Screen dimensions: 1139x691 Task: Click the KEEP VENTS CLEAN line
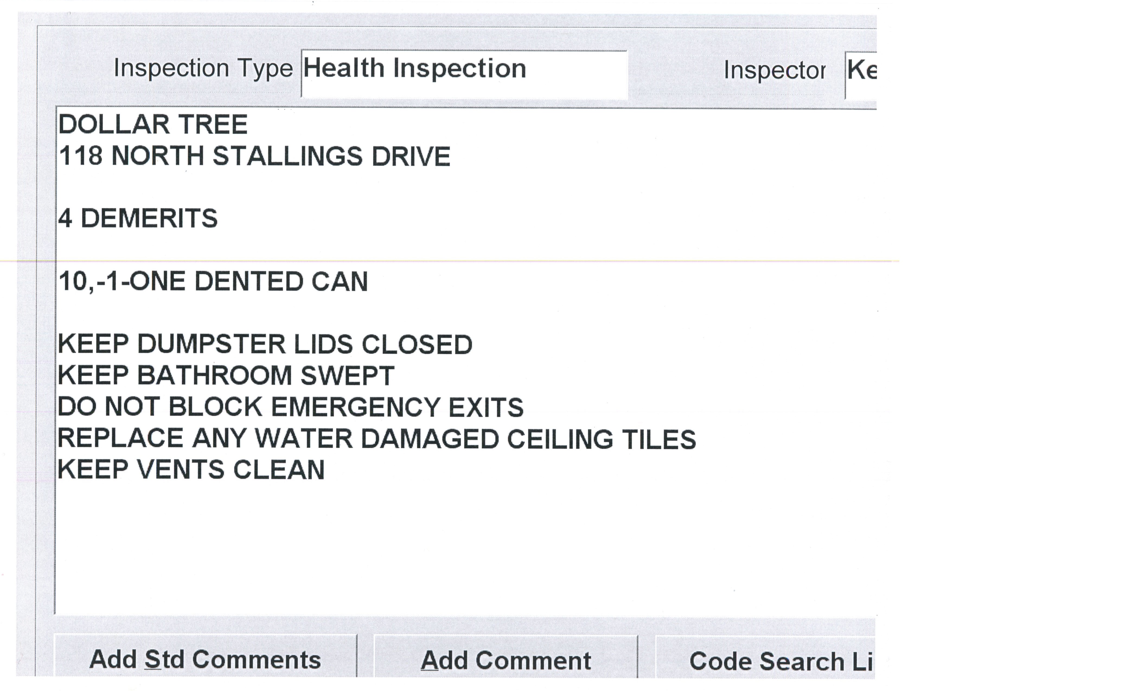click(191, 470)
